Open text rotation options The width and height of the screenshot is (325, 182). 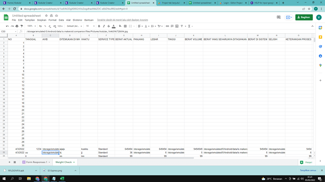[160, 26]
